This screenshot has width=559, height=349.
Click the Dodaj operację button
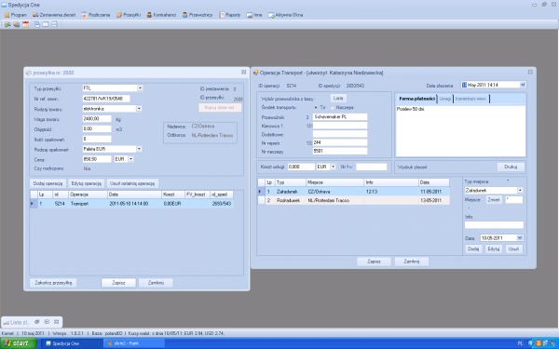pyautogui.click(x=48, y=183)
